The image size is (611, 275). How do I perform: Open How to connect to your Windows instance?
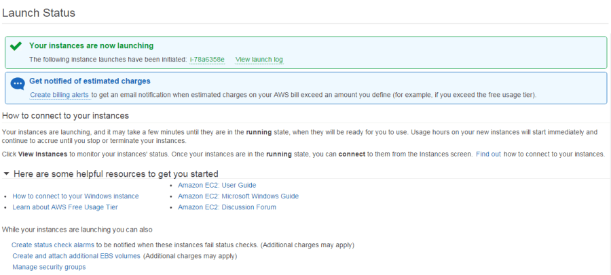click(75, 196)
